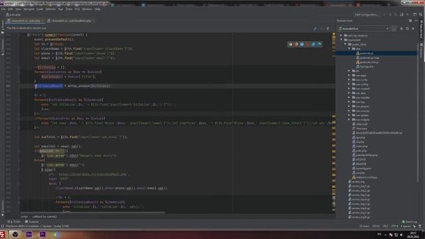Collapse the dist folder
The image size is (425, 239).
349,48
